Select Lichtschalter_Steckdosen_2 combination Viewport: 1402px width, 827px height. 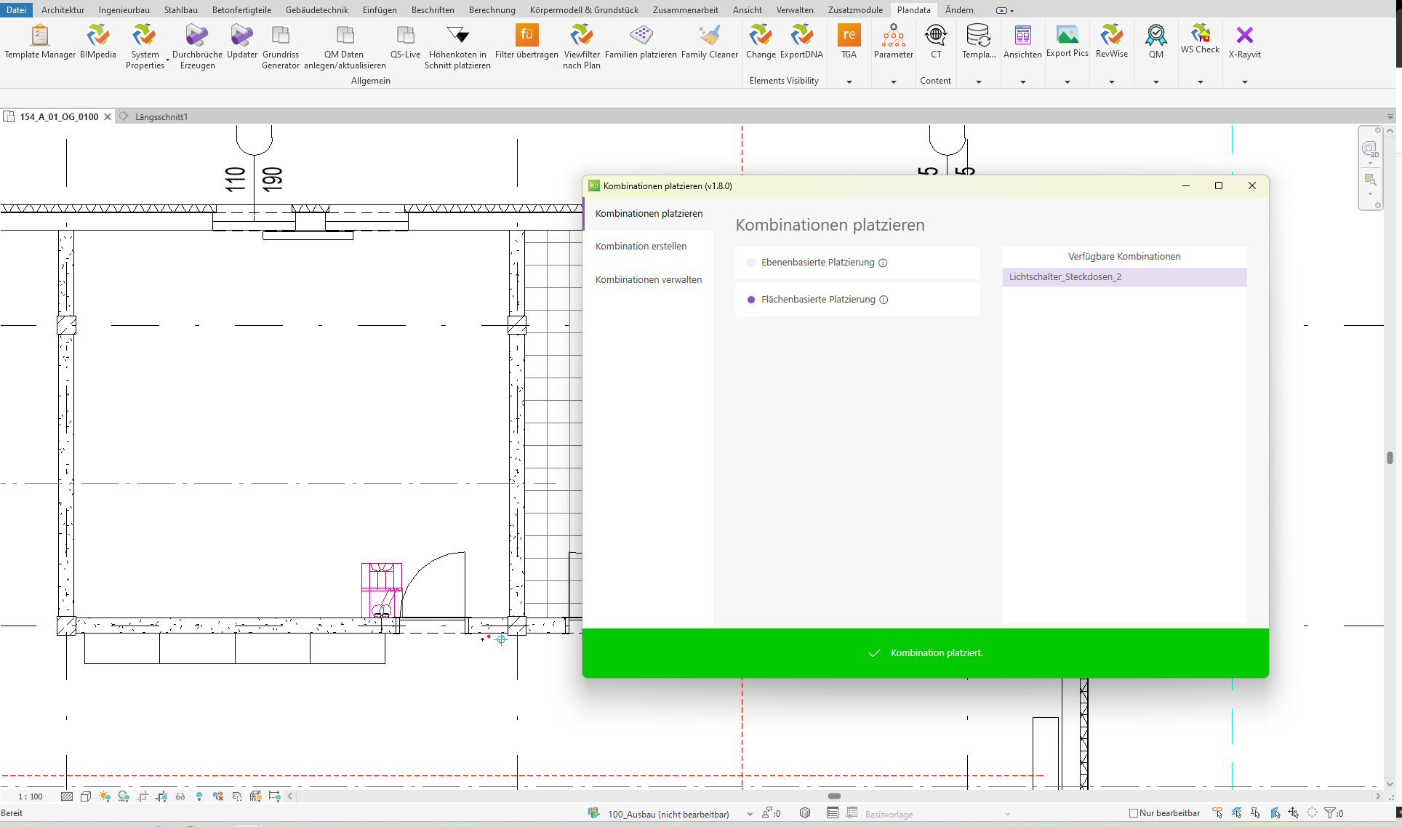pyautogui.click(x=1123, y=277)
